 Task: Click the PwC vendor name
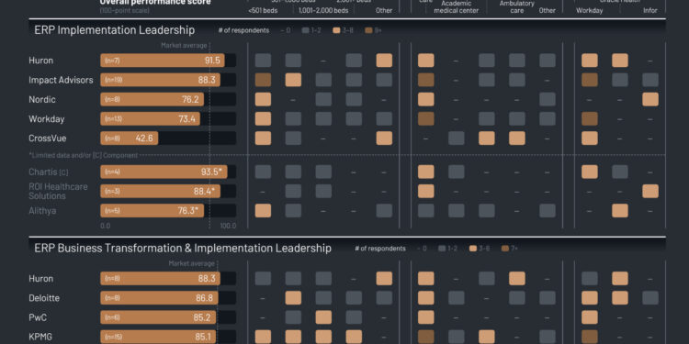(38, 317)
